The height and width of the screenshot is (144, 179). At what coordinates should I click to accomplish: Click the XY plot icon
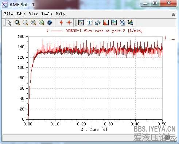122,23
